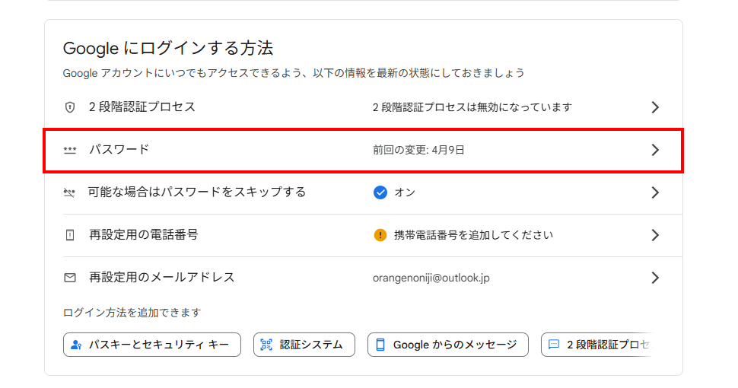Open the 2 段階認証プロセス row chevron
738x388 pixels.
click(x=655, y=107)
